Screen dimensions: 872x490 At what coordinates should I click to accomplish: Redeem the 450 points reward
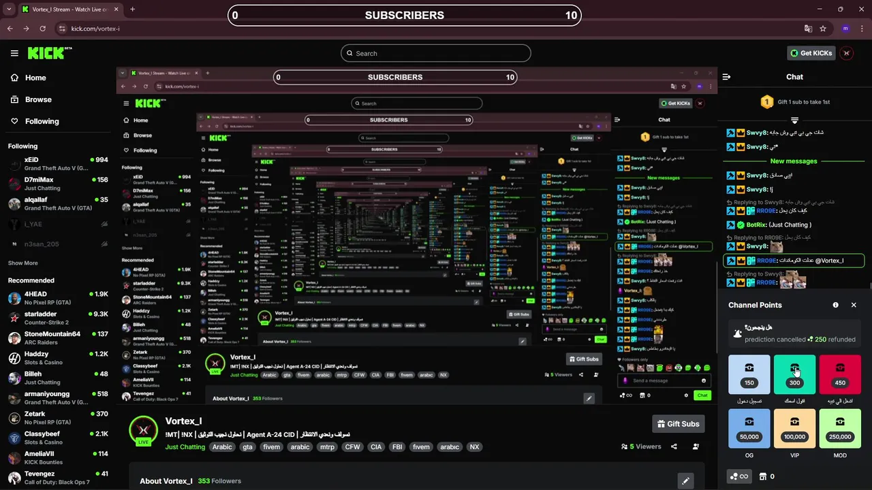pyautogui.click(x=840, y=375)
